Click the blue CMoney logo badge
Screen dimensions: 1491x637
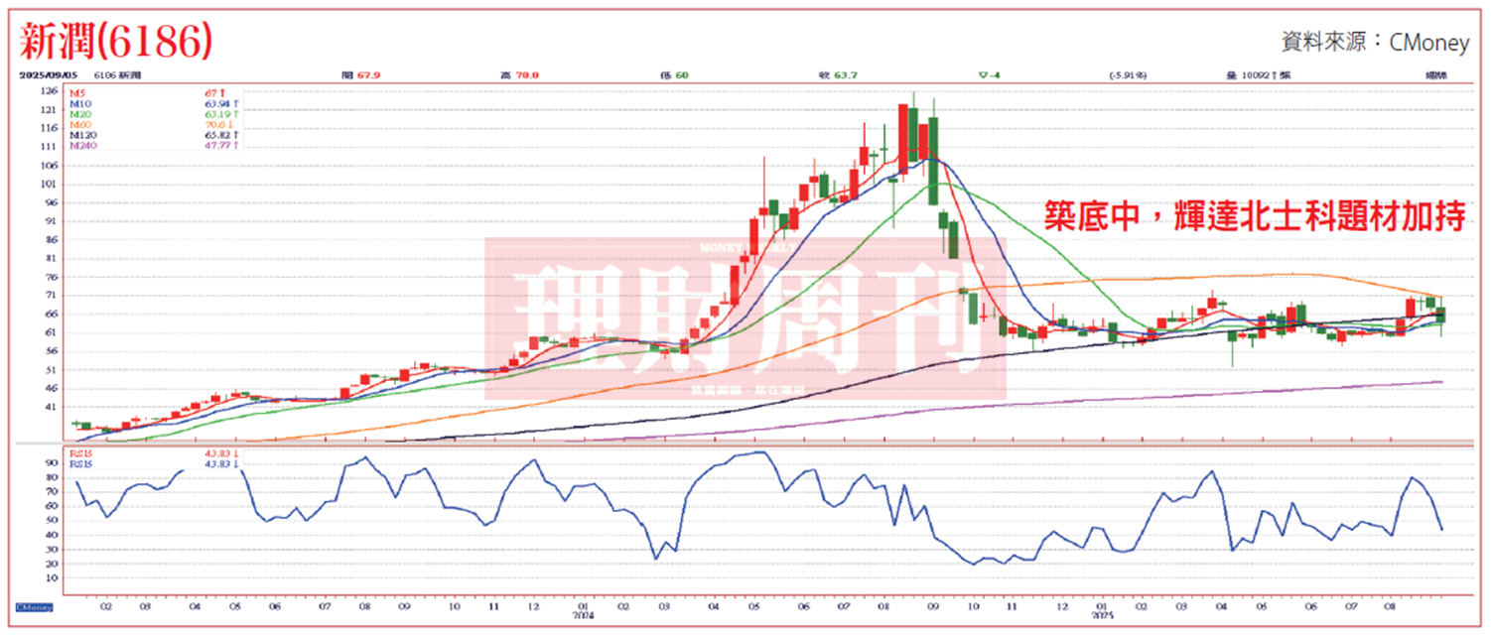tap(33, 605)
